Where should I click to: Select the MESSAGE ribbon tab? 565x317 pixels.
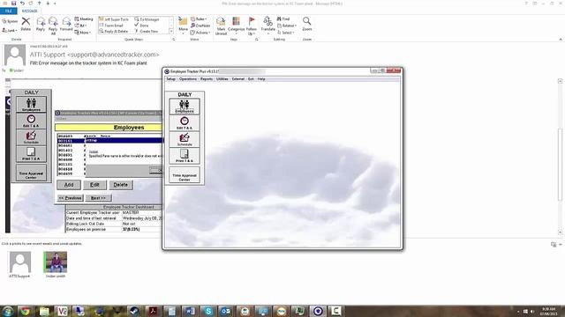tap(29, 11)
